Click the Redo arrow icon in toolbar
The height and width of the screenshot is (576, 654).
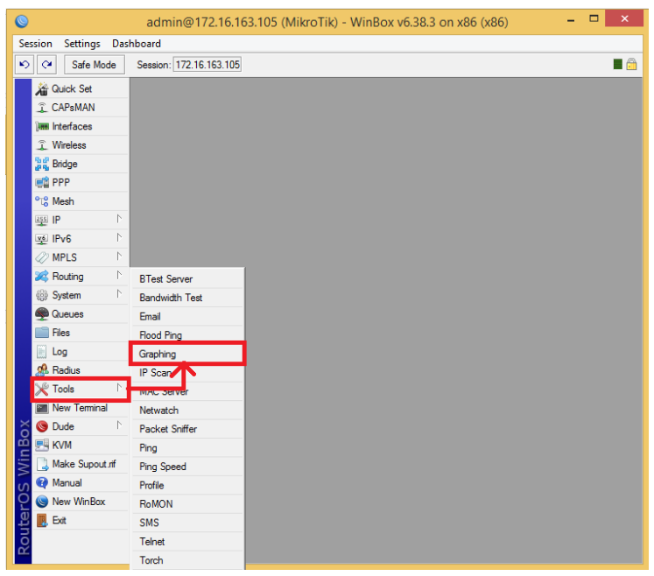coord(46,65)
